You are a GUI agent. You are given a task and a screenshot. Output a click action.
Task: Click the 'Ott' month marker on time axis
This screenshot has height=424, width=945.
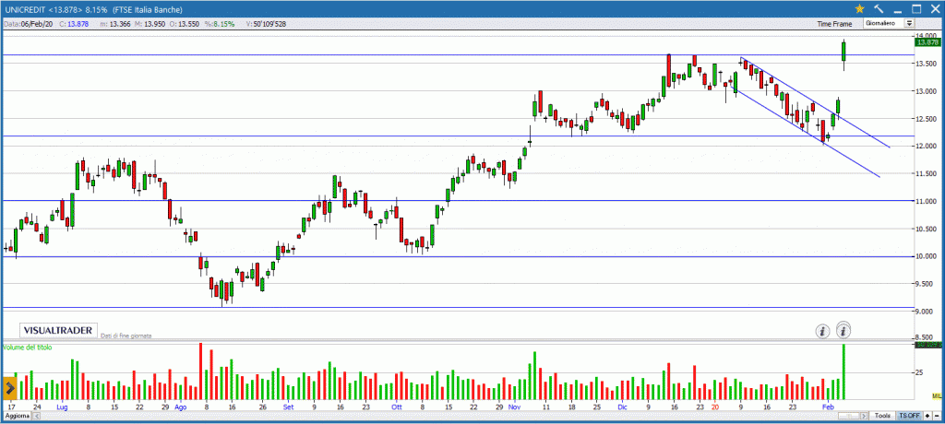tap(396, 407)
